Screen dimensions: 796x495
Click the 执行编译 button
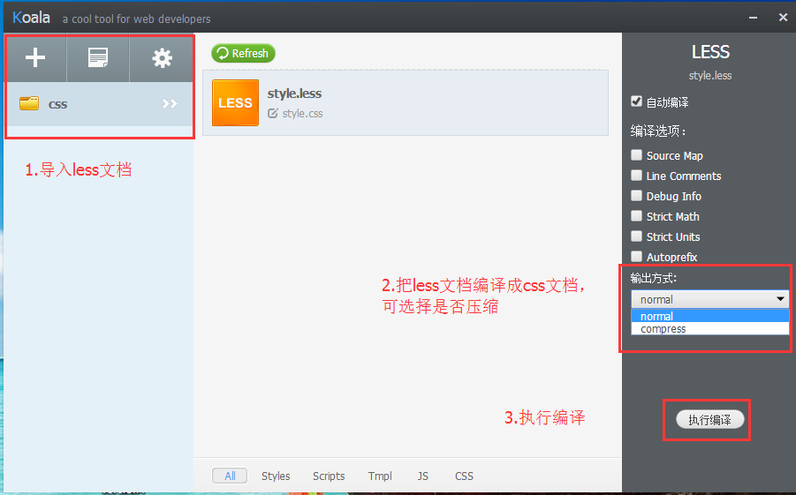point(709,420)
